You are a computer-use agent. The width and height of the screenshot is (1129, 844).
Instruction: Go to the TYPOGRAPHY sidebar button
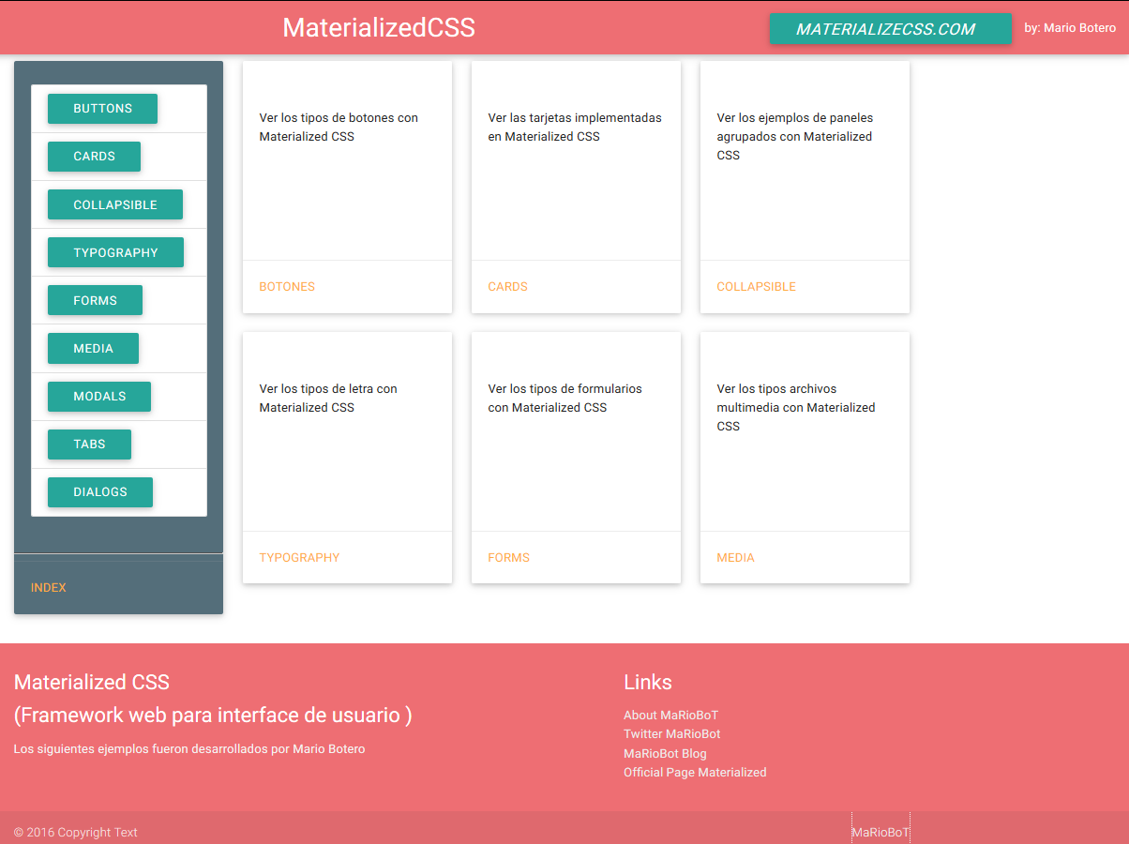[115, 252]
